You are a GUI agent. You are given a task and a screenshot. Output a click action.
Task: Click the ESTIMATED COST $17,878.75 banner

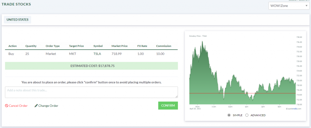click(x=91, y=66)
